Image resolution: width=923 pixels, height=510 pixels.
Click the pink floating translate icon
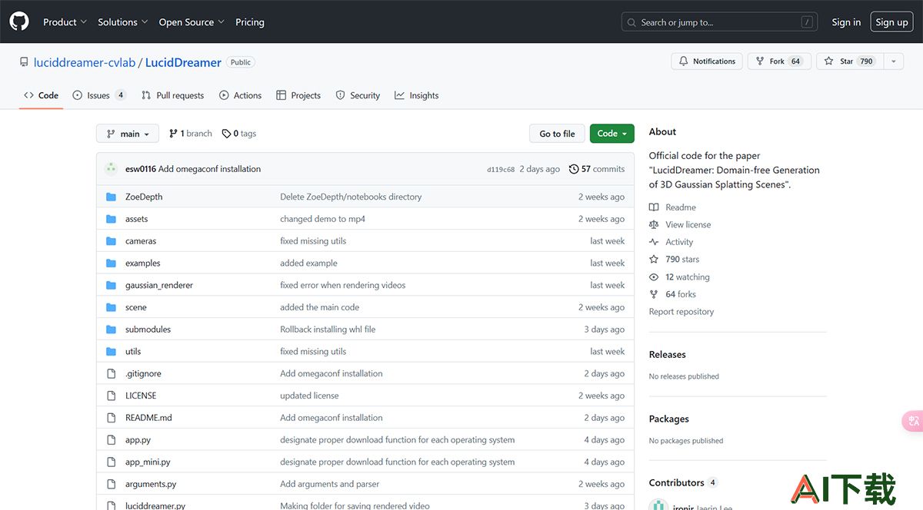click(x=913, y=421)
